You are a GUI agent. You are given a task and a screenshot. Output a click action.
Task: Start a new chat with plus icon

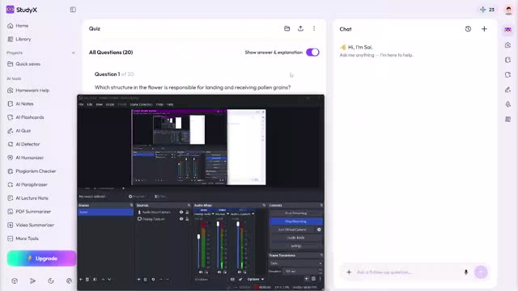coord(484,29)
